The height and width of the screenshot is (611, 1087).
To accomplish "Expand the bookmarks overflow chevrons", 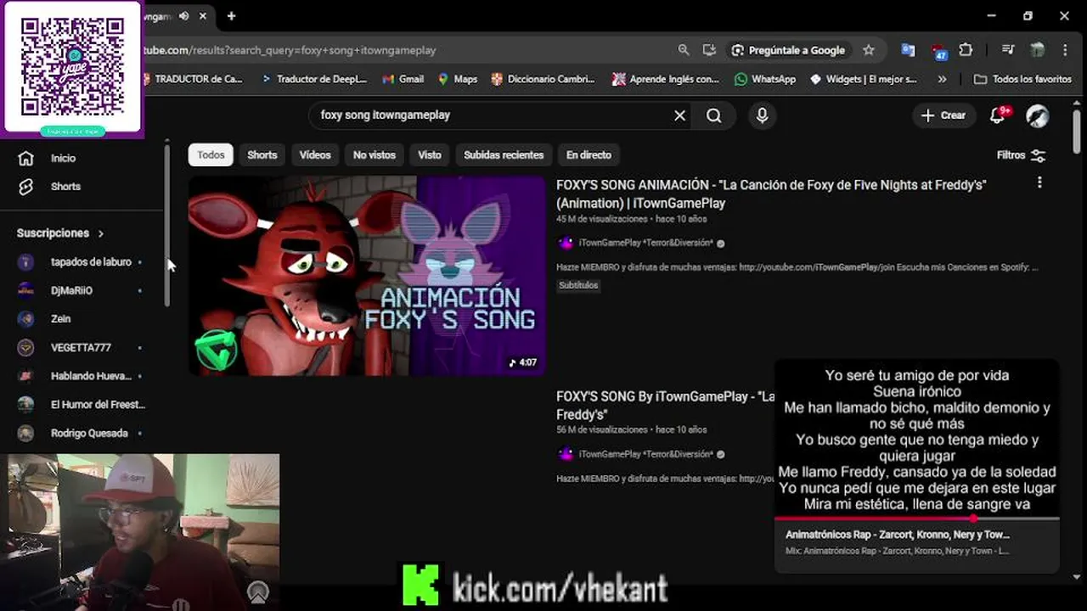I will tap(942, 79).
